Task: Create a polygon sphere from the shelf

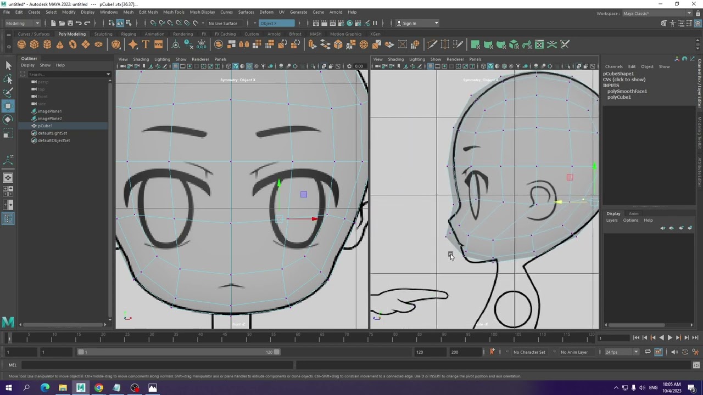Action: click(x=21, y=44)
